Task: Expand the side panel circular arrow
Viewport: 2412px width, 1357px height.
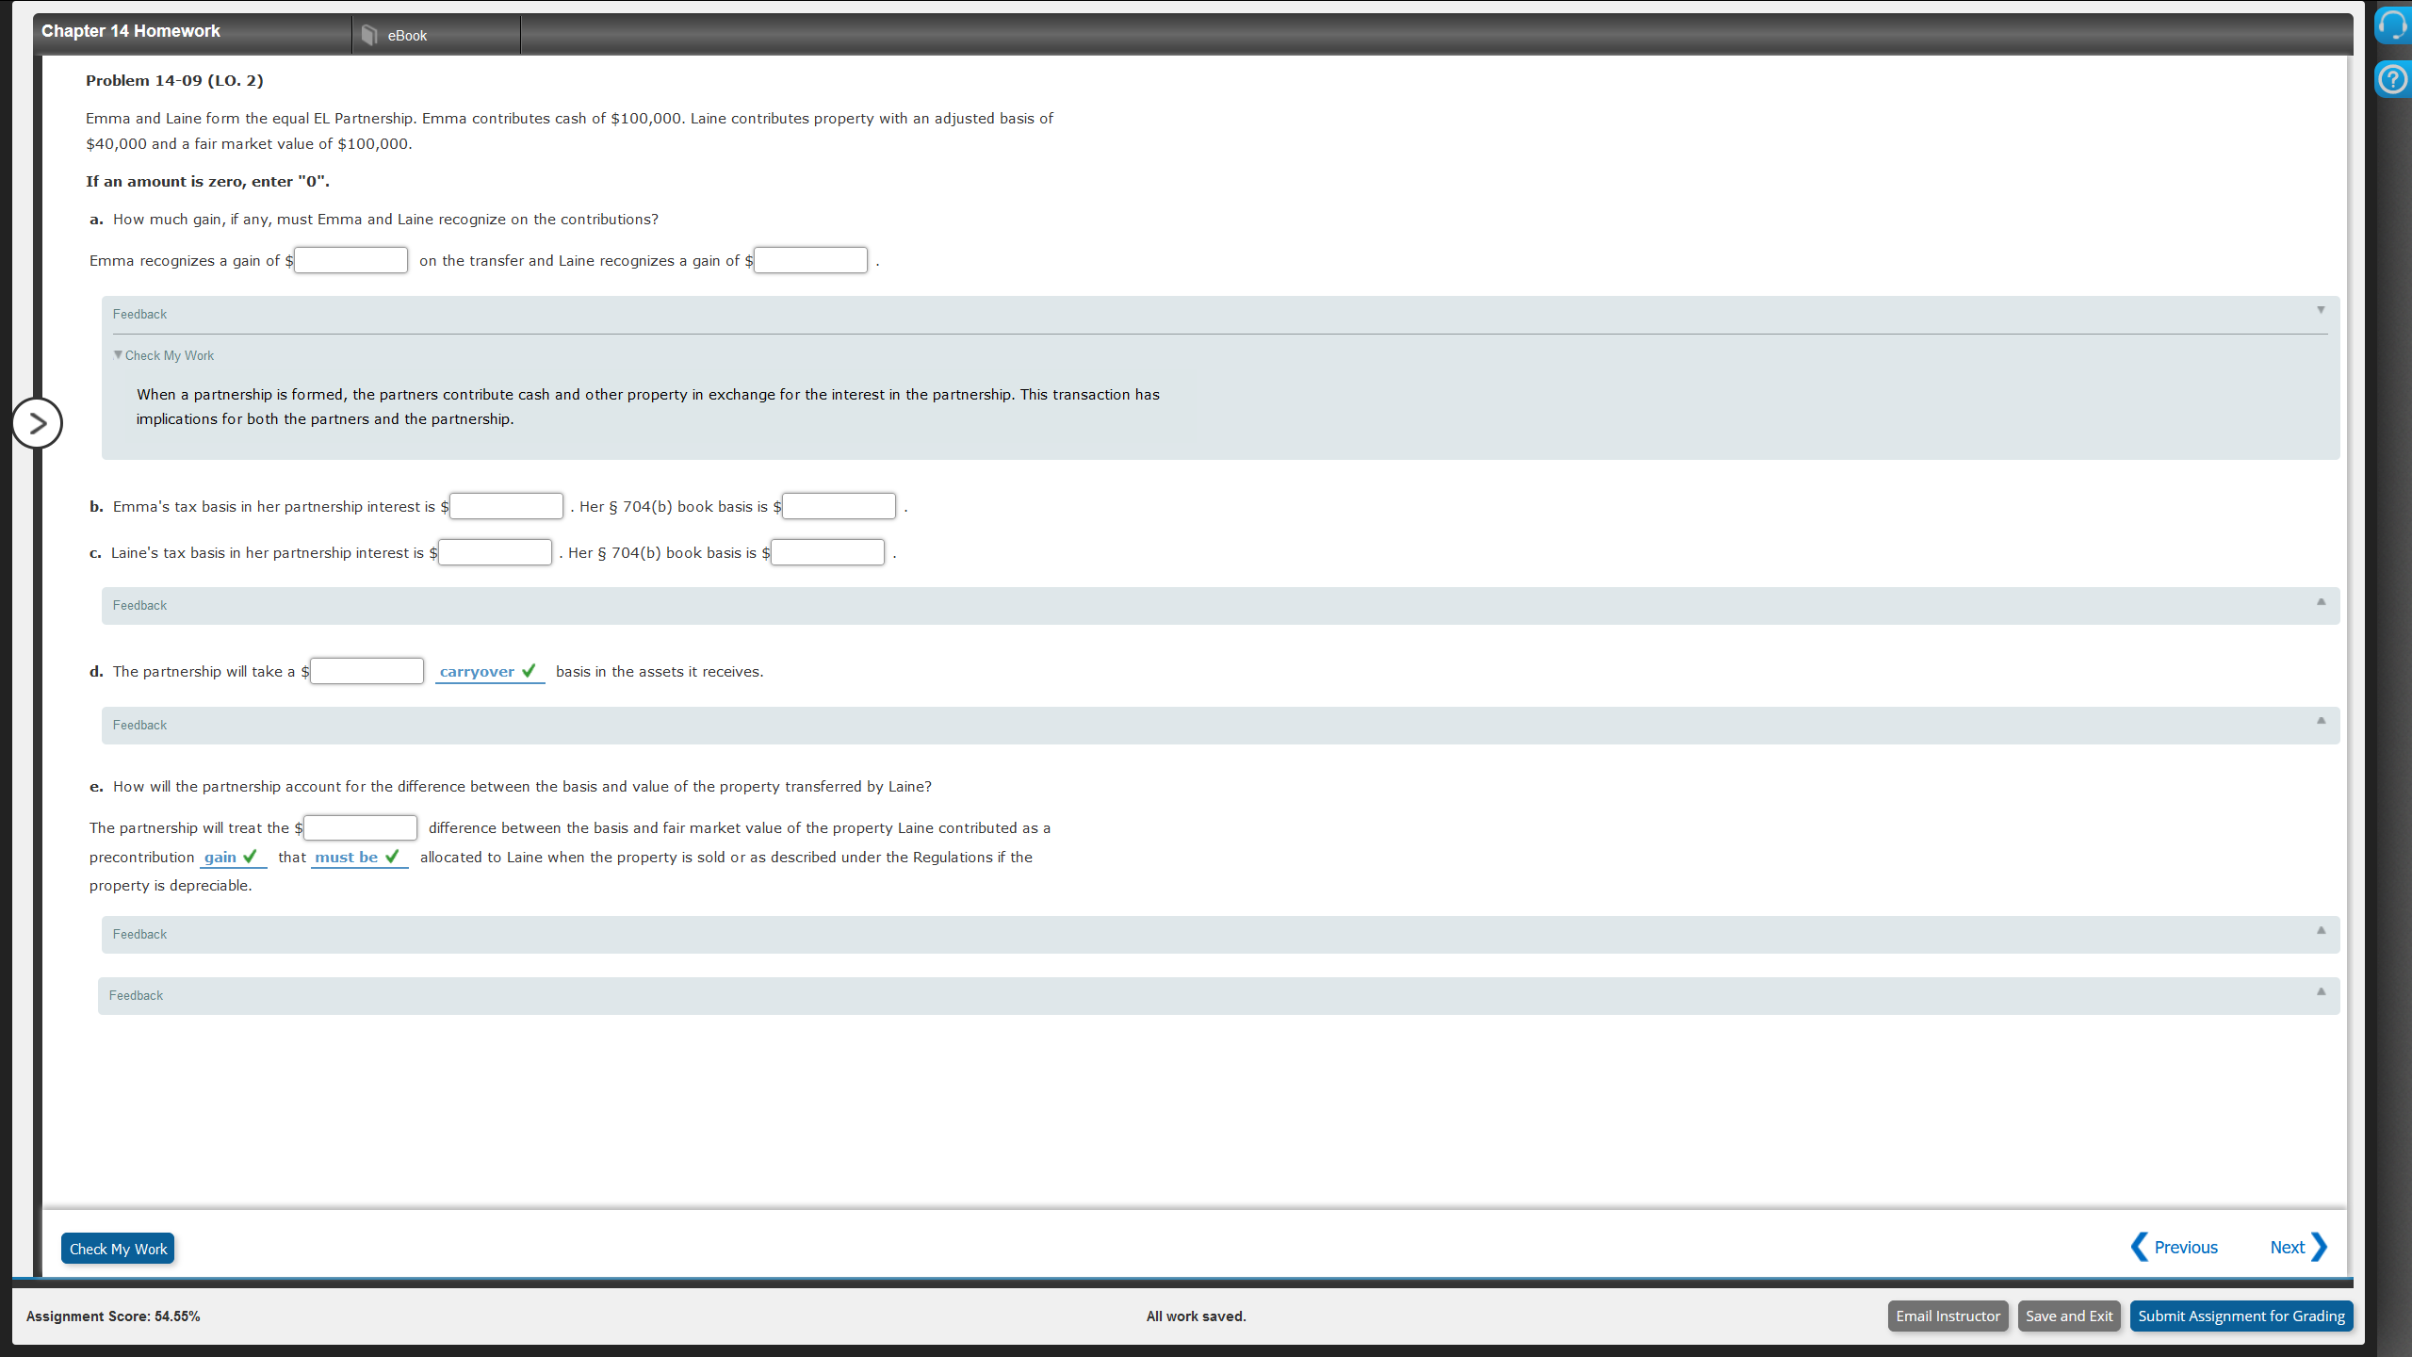Action: click(x=38, y=423)
